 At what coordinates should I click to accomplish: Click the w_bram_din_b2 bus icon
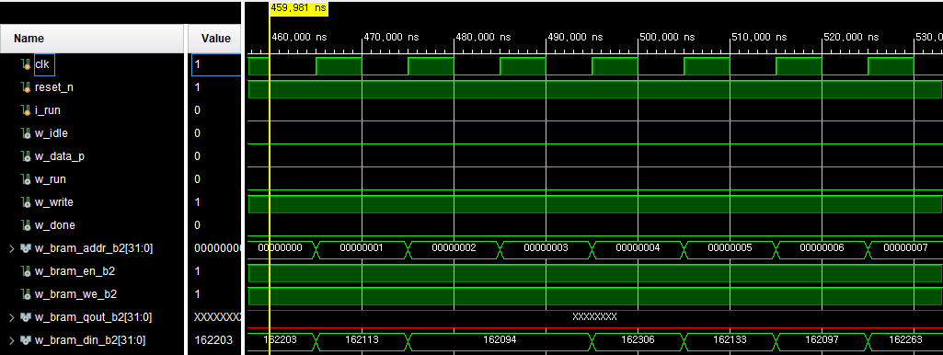(25, 340)
